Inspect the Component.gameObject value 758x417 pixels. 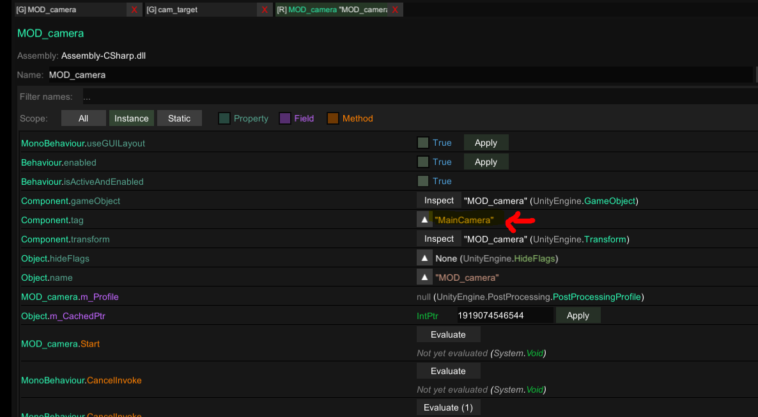pyautogui.click(x=438, y=200)
